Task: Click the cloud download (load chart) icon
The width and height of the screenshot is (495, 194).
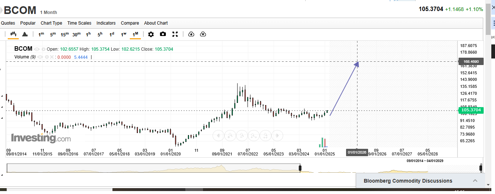Action: coord(191,34)
